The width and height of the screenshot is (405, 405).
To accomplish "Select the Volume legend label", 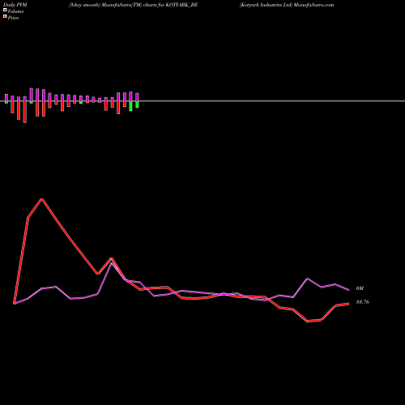I will click(x=15, y=11).
